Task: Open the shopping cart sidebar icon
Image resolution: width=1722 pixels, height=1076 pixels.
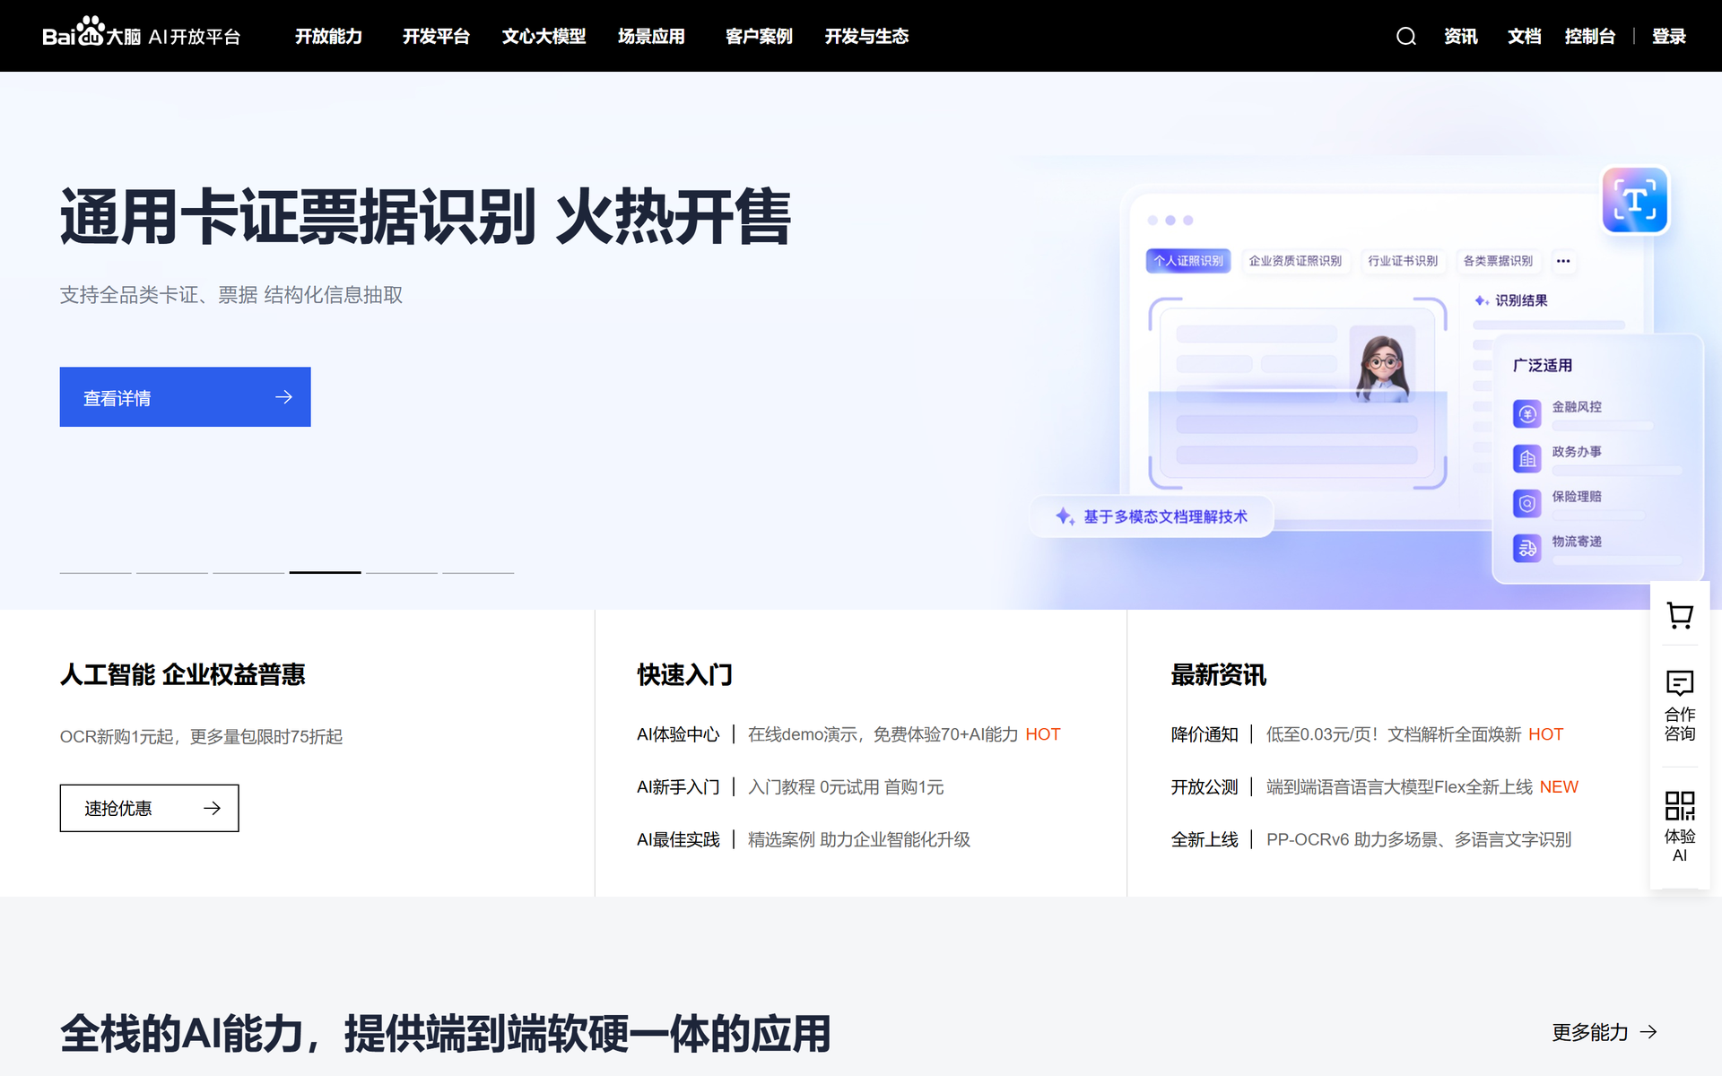Action: [1680, 615]
